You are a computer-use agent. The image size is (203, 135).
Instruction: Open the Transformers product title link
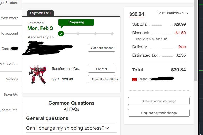[x=66, y=69]
